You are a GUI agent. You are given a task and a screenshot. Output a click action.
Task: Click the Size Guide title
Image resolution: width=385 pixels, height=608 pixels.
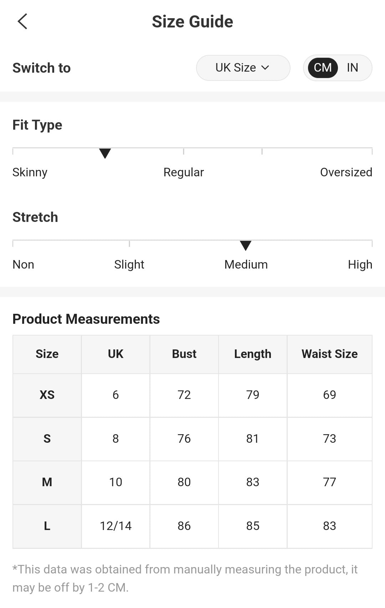pos(192,22)
